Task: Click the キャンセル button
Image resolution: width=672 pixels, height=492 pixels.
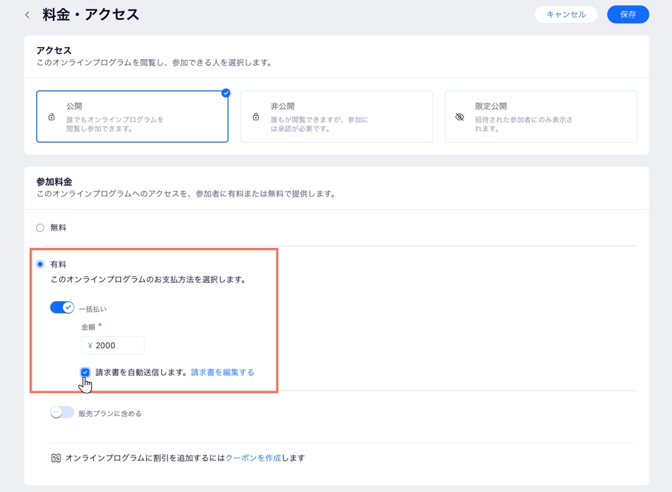Action: (566, 15)
